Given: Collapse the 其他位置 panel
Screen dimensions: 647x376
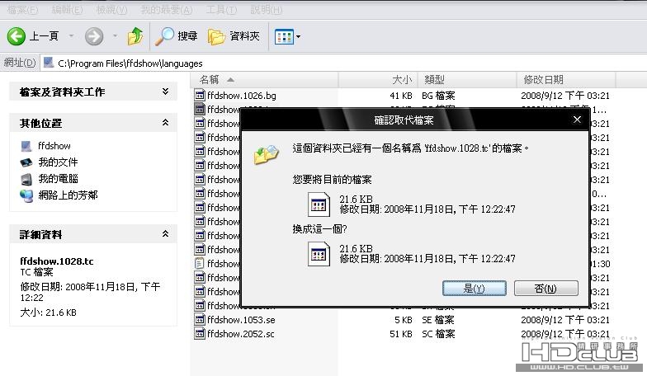Looking at the screenshot, I should (x=165, y=122).
